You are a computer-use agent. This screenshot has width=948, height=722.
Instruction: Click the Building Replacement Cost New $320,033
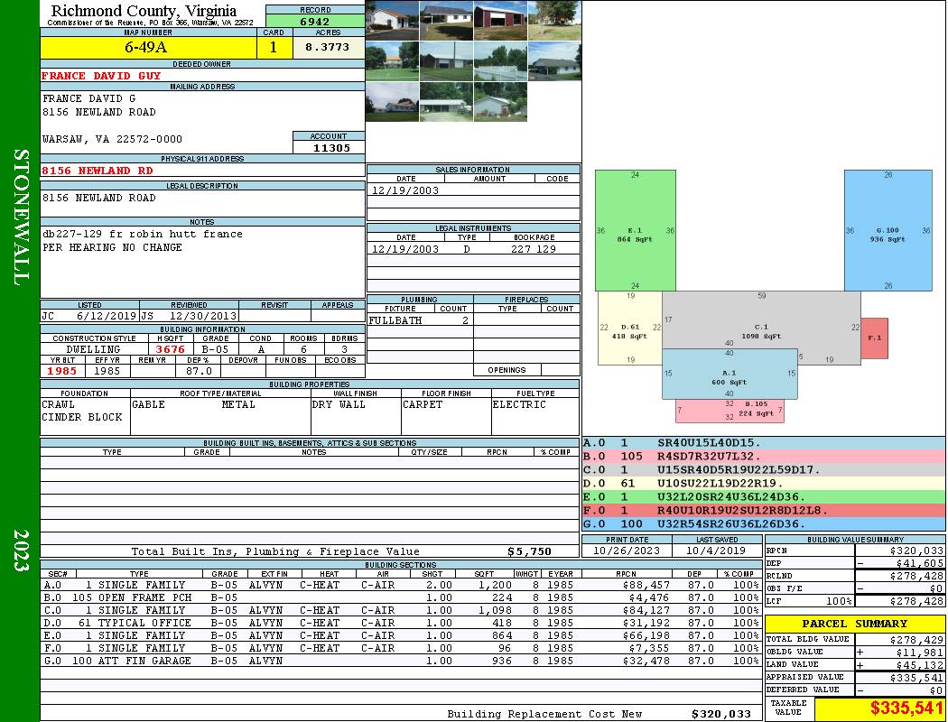pos(721,714)
